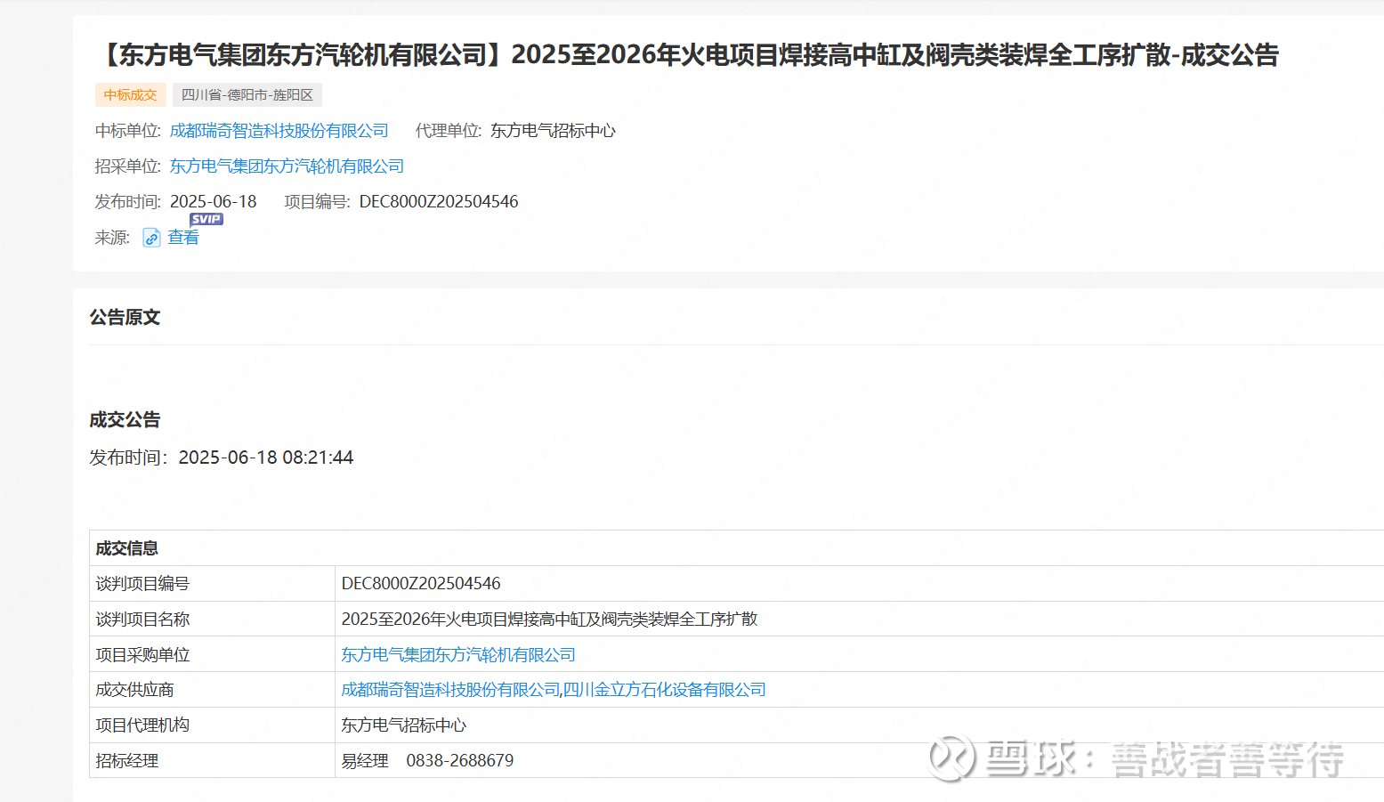
Task: Select timestamp 2025-06-18 08:21:44
Action: point(266,458)
